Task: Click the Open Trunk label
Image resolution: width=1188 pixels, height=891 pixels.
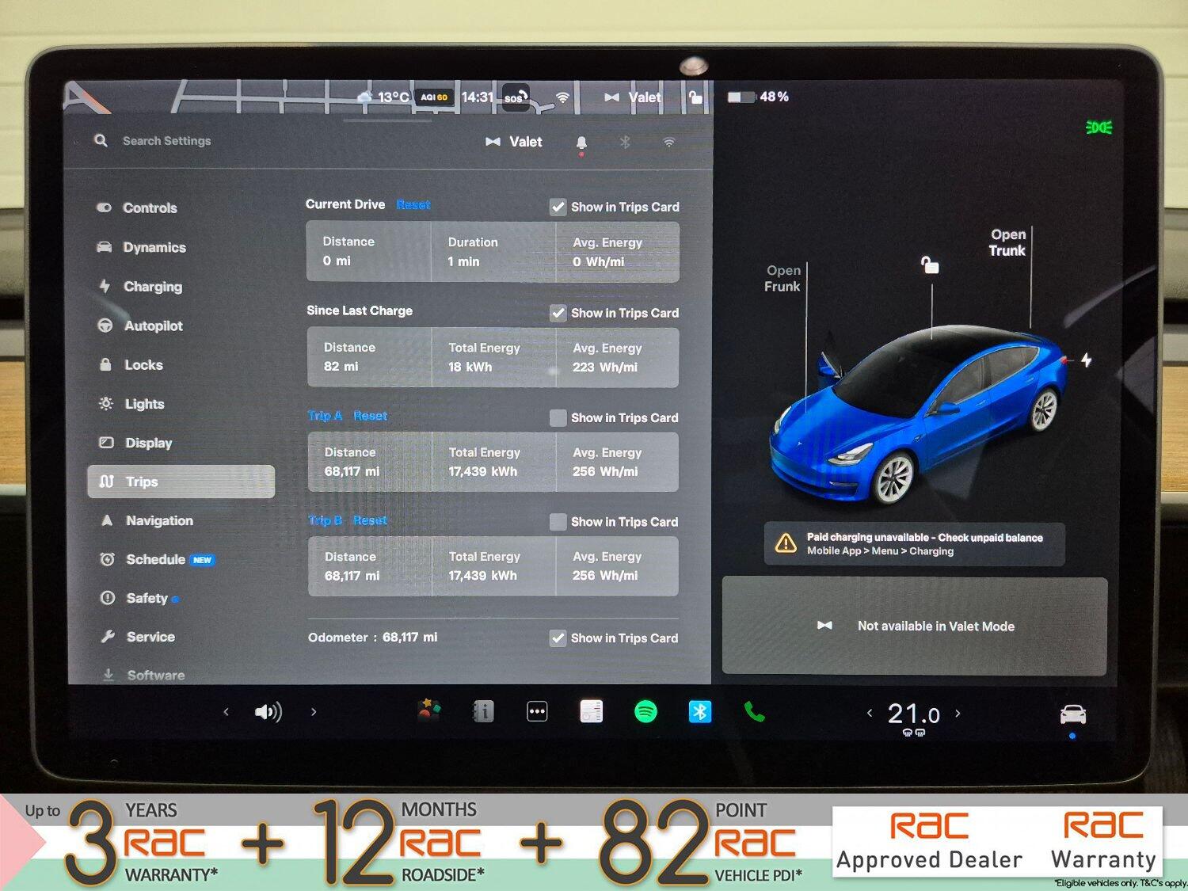Action: click(1007, 242)
